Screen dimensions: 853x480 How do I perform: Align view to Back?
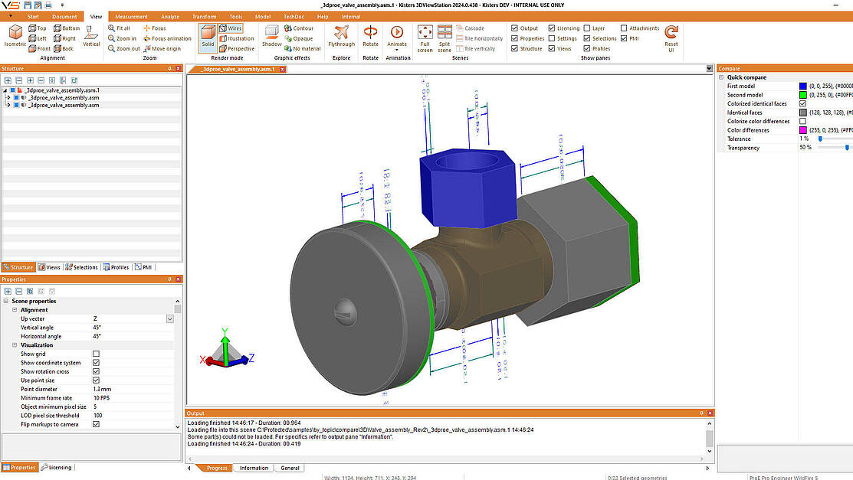(x=64, y=49)
